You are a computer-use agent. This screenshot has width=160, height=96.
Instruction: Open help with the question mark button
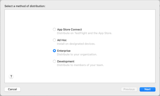coord(11,76)
